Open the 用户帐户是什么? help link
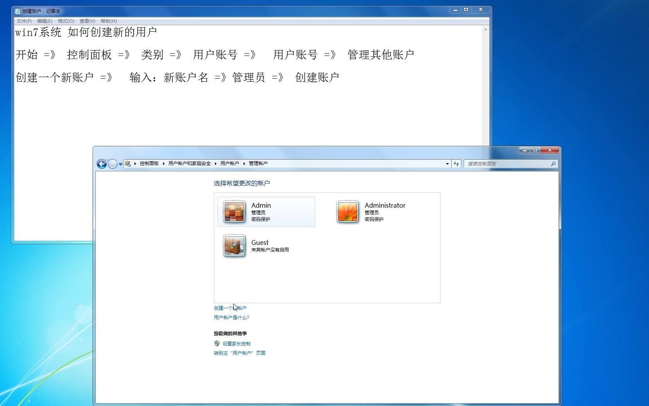 click(231, 317)
